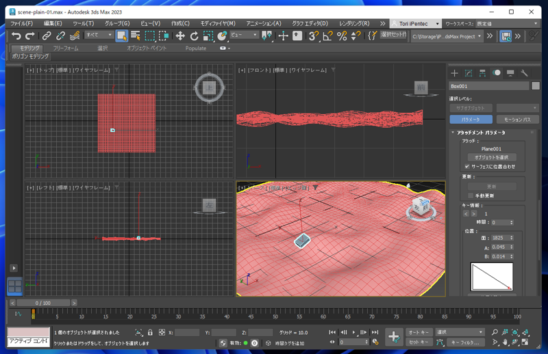Click the Box001 object name field
Image resolution: width=548 pixels, height=354 pixels.
coord(488,86)
